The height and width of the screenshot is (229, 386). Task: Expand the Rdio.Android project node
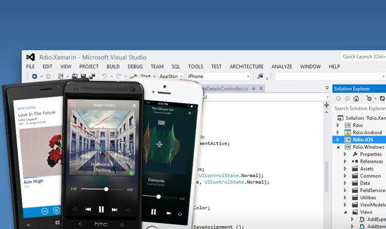[x=338, y=132]
